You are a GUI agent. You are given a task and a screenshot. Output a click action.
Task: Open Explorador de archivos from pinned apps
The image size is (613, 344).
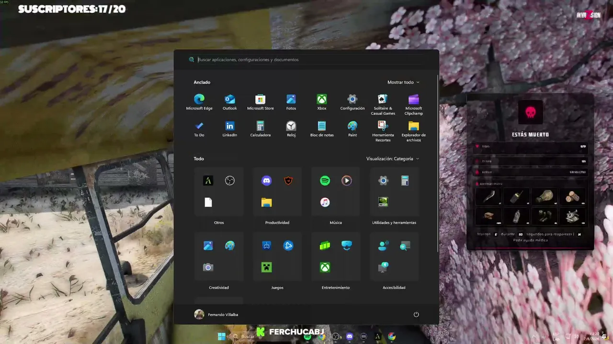coord(414,131)
